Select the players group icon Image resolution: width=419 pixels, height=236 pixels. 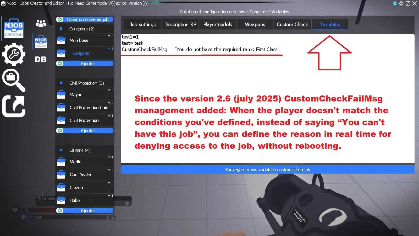[41, 24]
